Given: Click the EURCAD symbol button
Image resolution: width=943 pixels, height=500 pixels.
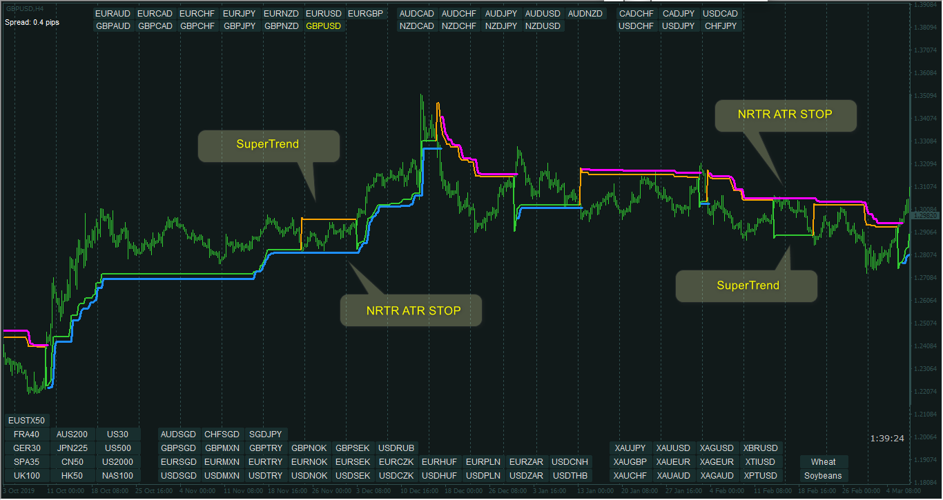Looking at the screenshot, I should pos(155,14).
